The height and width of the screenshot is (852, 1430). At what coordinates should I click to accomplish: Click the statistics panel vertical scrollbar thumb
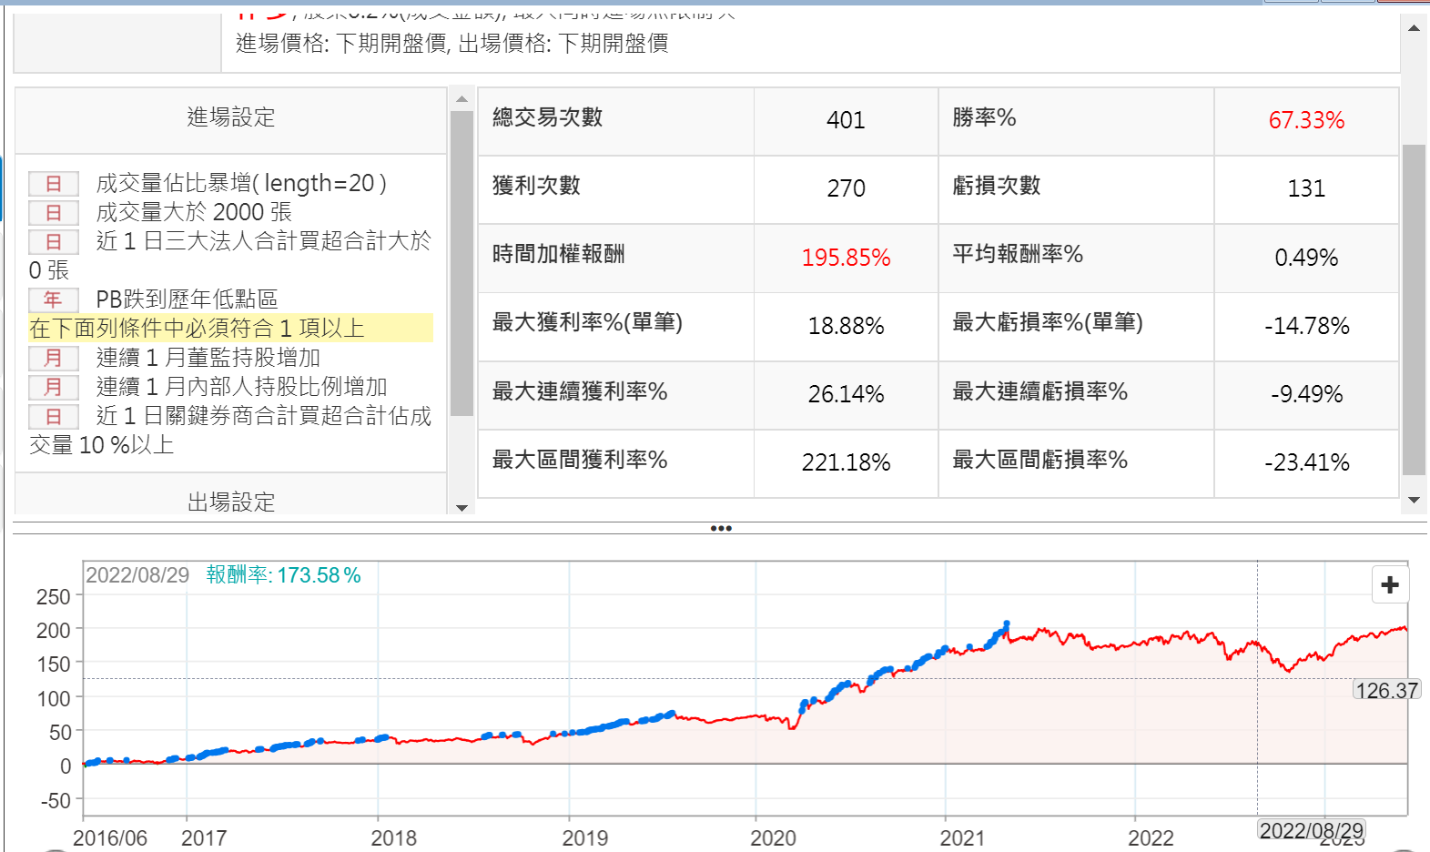point(1414,309)
